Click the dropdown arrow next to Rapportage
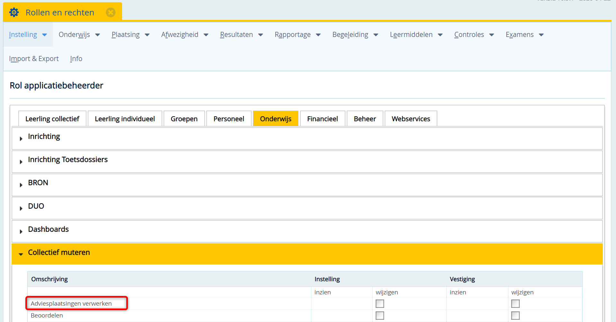This screenshot has width=616, height=322. click(x=318, y=35)
